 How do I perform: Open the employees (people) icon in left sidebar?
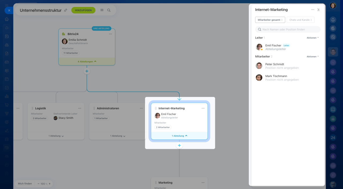click(7, 45)
